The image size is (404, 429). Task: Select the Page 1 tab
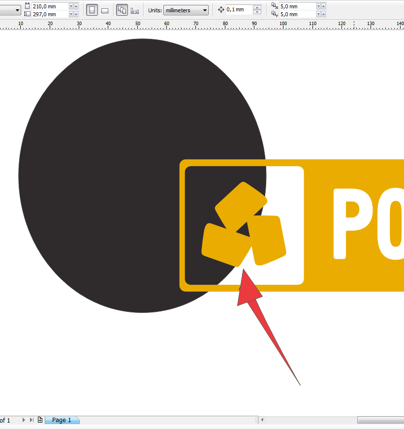click(62, 420)
